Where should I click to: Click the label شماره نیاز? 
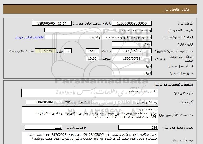tap(186, 24)
